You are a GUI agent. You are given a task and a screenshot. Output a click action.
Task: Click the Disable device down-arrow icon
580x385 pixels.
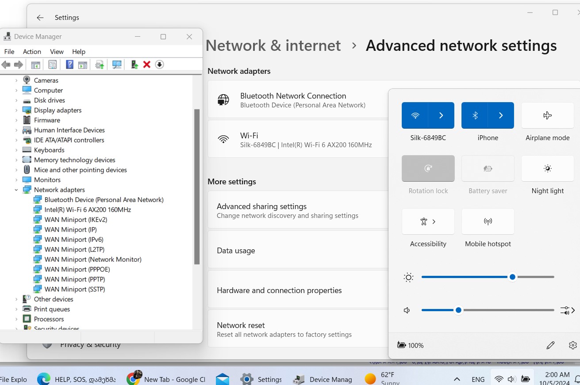pyautogui.click(x=160, y=65)
